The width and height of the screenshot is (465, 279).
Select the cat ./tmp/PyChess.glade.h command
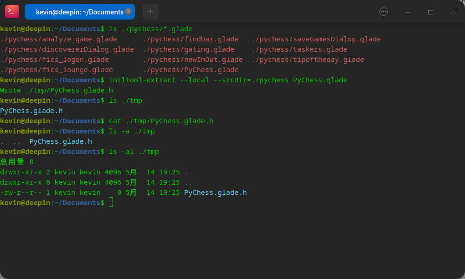[x=160, y=121]
